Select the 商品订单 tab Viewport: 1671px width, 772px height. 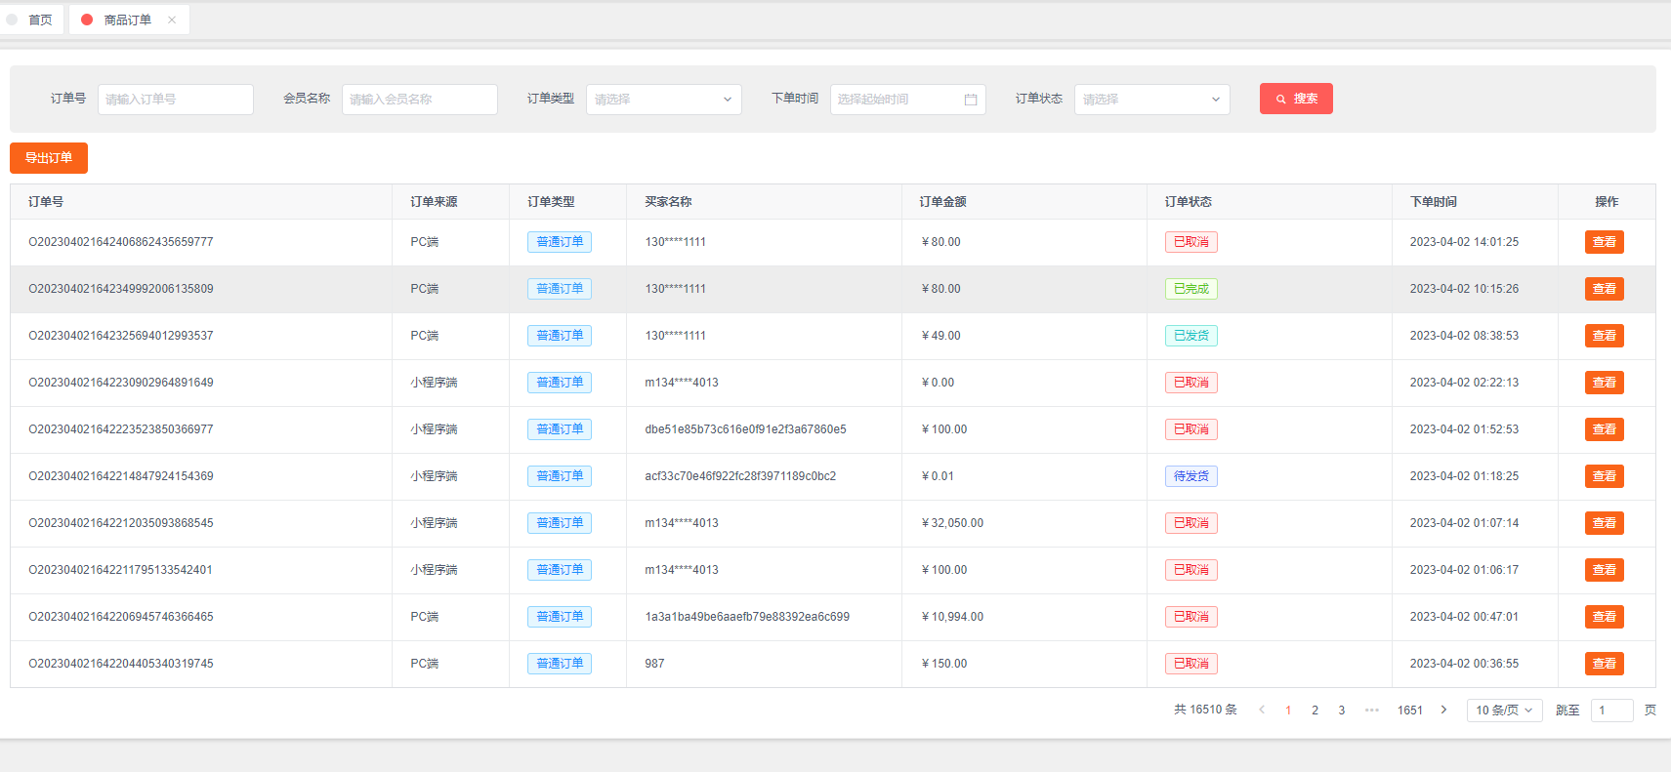click(127, 20)
